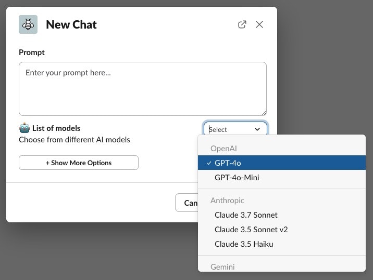This screenshot has width=373, height=280.
Task: Click the Anthropic group label
Action: (x=227, y=201)
